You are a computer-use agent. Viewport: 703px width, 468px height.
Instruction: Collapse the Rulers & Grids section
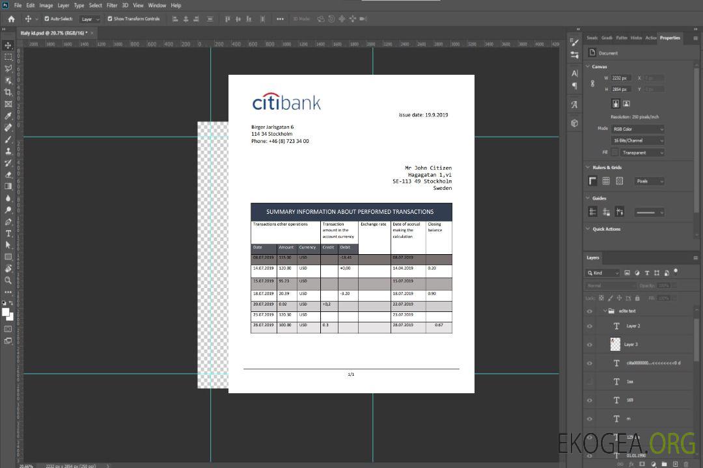pos(588,167)
